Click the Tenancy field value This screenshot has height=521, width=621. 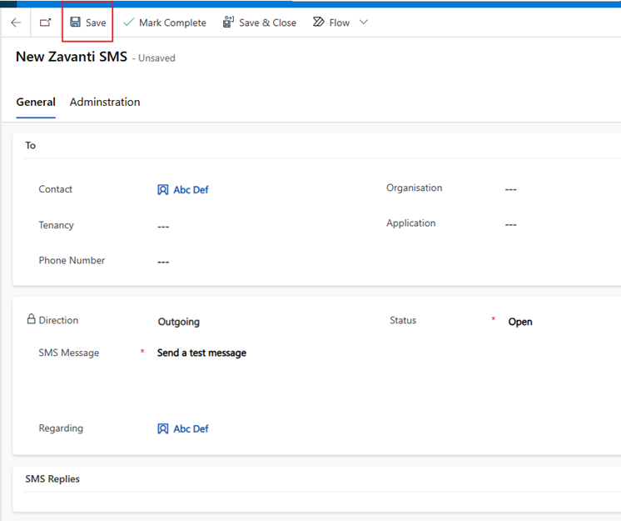click(x=163, y=227)
